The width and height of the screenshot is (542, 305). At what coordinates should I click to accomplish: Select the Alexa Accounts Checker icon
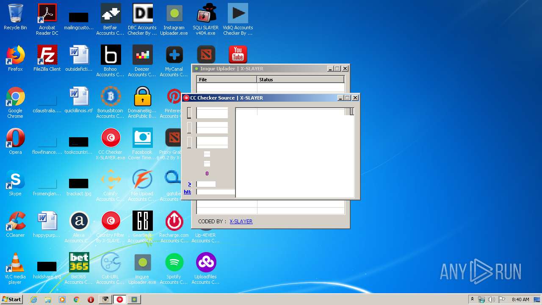(79, 227)
